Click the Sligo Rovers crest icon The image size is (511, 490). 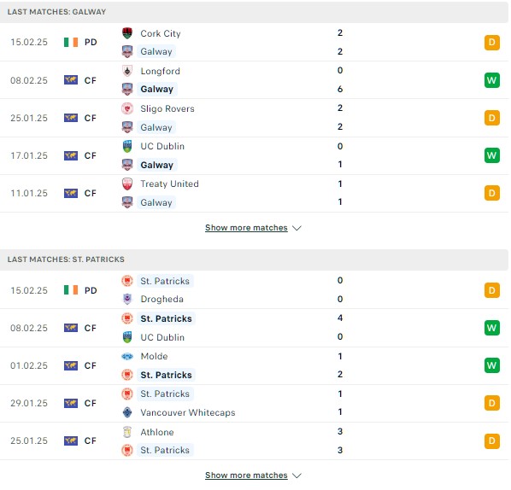[127, 108]
